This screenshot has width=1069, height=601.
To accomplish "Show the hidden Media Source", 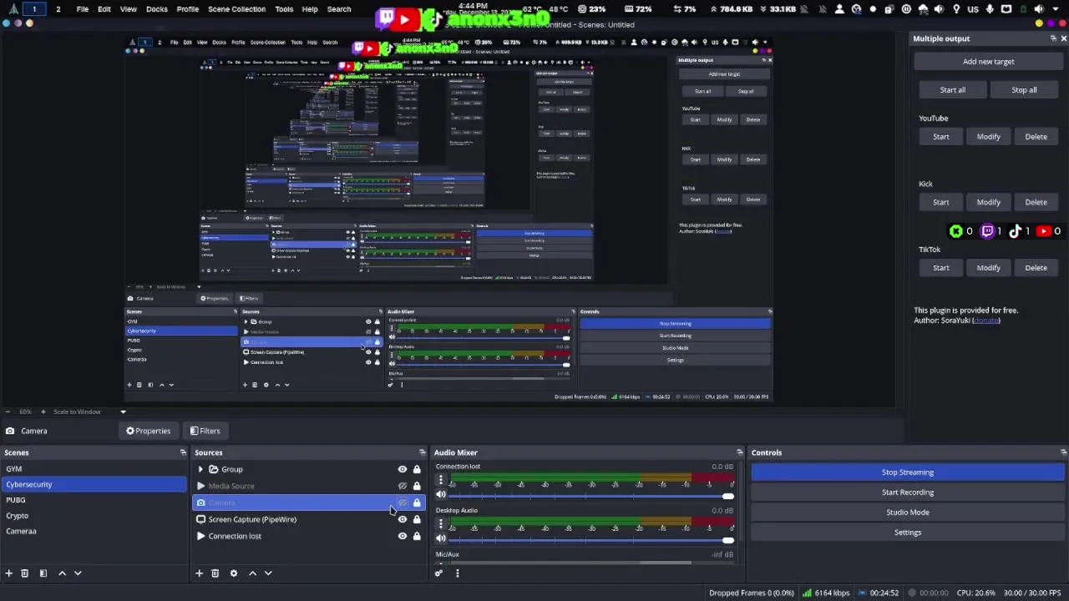I will [x=403, y=486].
